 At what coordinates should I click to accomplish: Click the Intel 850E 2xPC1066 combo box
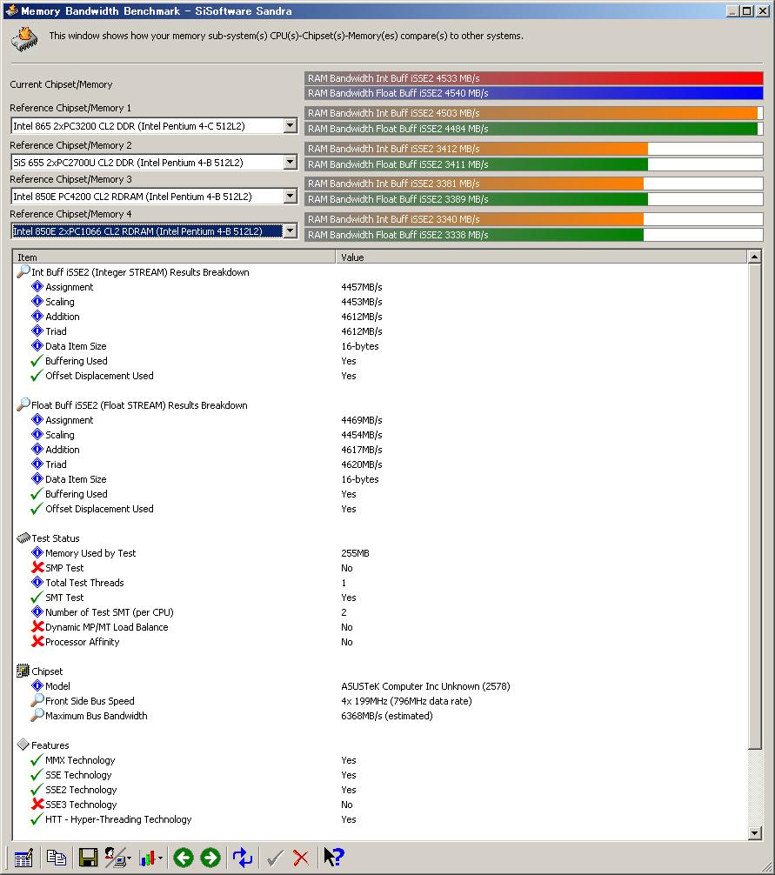154,231
